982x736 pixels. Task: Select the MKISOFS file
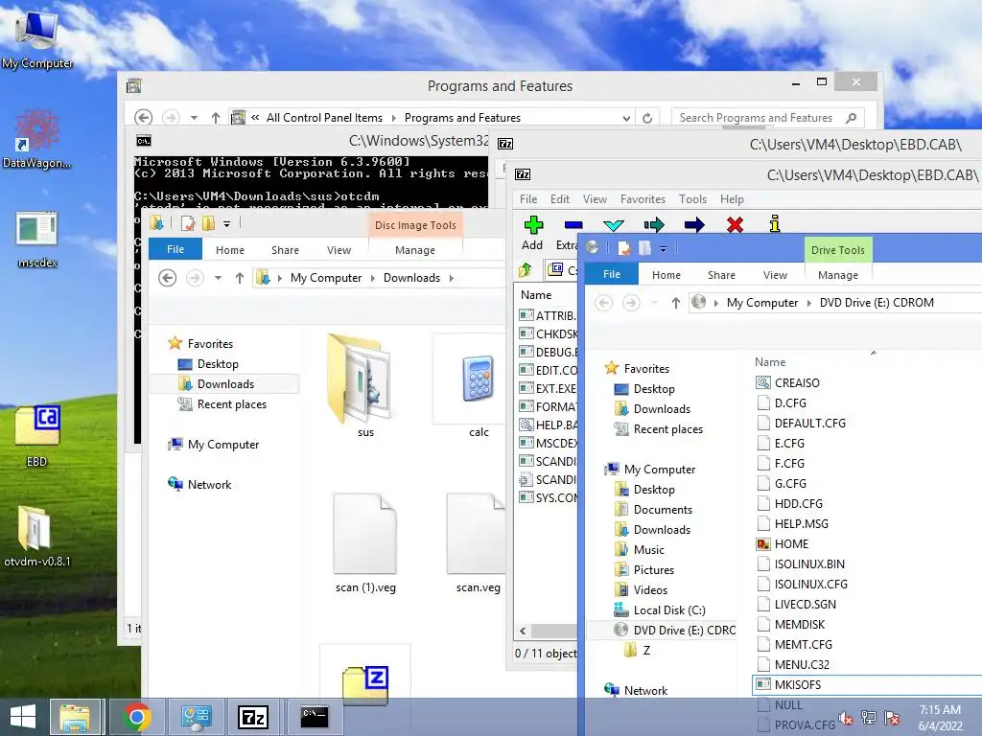point(797,684)
